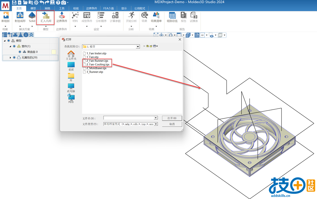This screenshot has height=199, width=317.
Task: Switch to the 检视 ribbon tab
Action: [x=76, y=8]
